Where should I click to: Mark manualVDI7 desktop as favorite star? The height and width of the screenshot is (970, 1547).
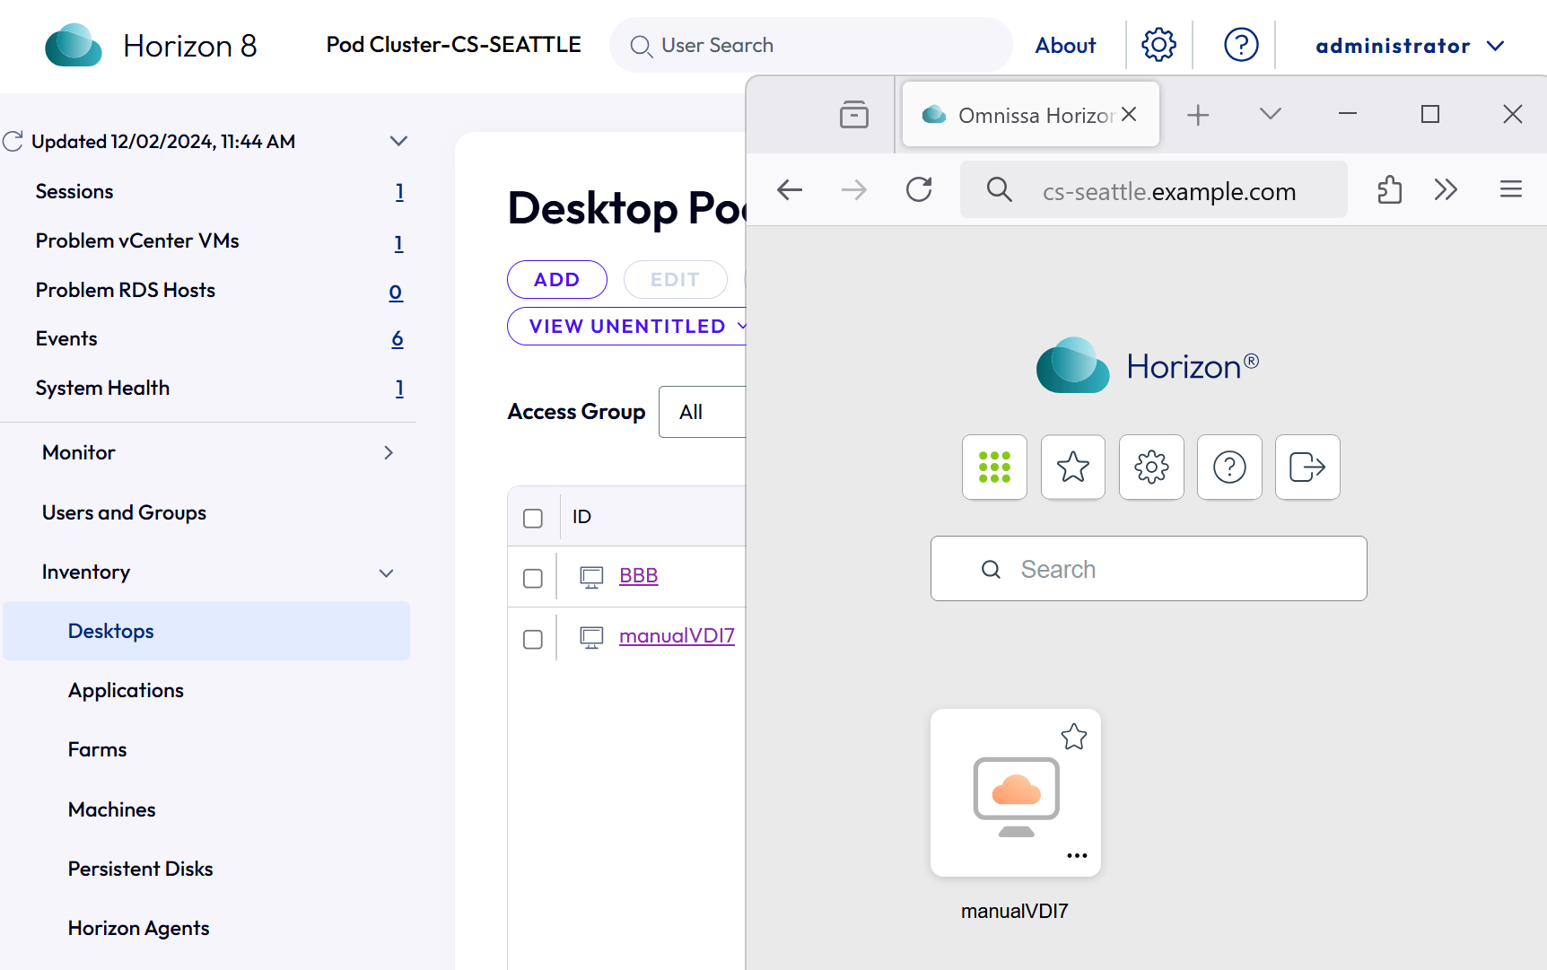click(x=1074, y=737)
